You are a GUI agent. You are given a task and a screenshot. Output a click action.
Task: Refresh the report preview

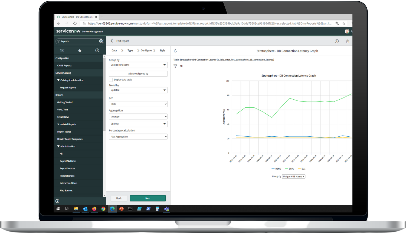[175, 51]
